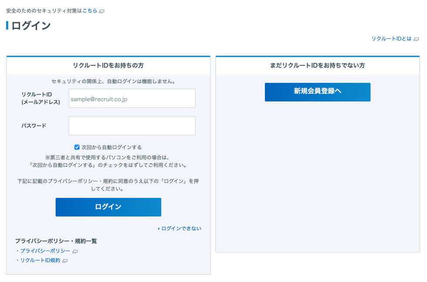427x282 pixels.
Task: Click arrow icon before ログインできない
Action: coord(159,229)
